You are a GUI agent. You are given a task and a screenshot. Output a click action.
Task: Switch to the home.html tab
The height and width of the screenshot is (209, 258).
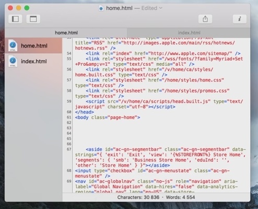(66, 33)
